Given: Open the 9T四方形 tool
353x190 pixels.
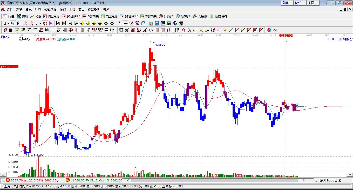Looking at the screenshot, I should [129, 16].
